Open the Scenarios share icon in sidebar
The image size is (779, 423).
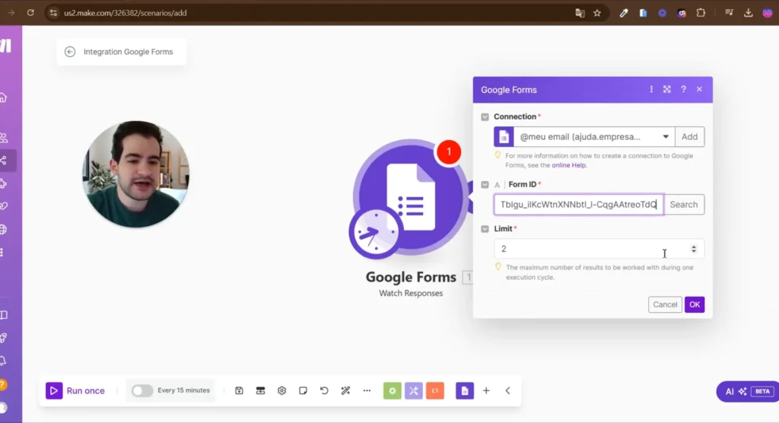point(4,161)
